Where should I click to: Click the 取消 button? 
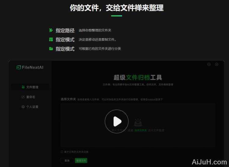click(67, 161)
